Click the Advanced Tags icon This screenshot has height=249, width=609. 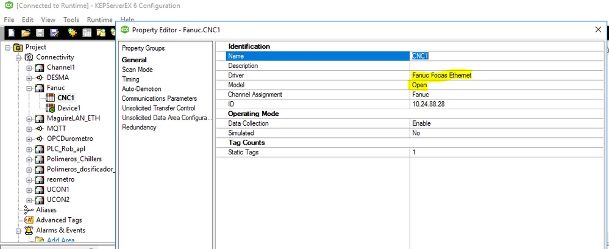pyautogui.click(x=29, y=220)
